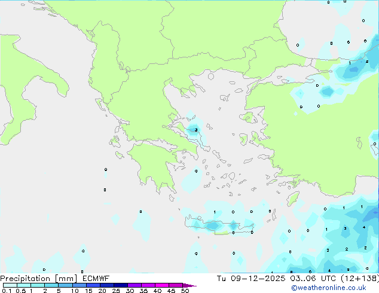Click the '[mm]' unit label
The image size is (379, 293).
[x=66, y=279]
